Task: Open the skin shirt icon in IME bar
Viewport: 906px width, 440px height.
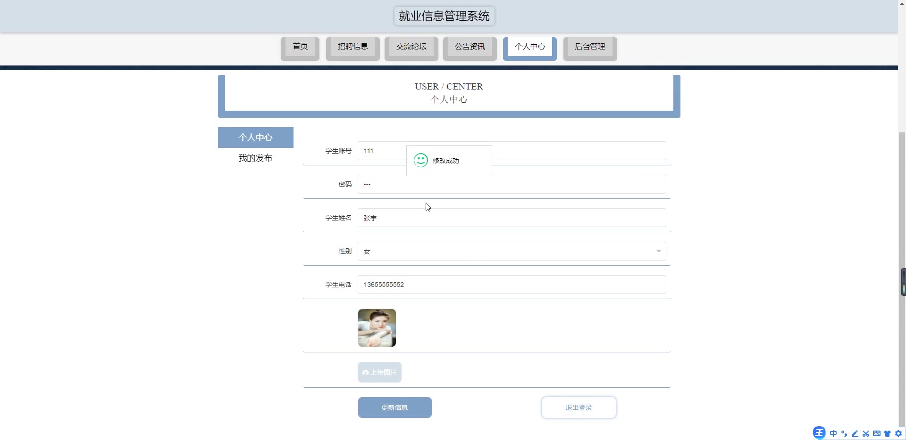Action: click(888, 433)
